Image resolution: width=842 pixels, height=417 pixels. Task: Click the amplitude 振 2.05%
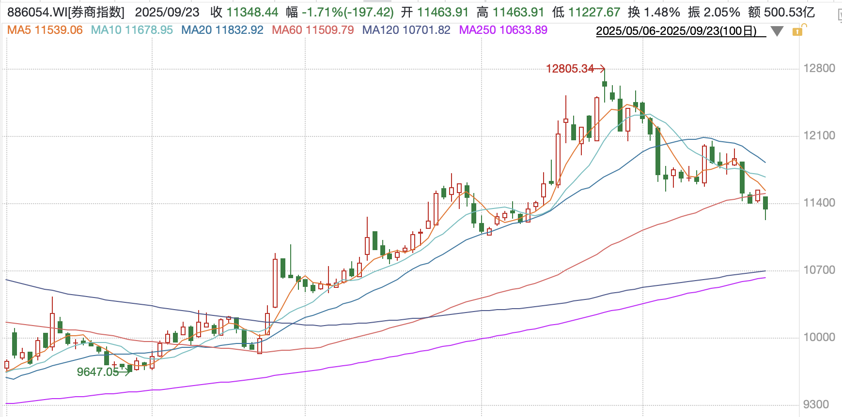[714, 12]
